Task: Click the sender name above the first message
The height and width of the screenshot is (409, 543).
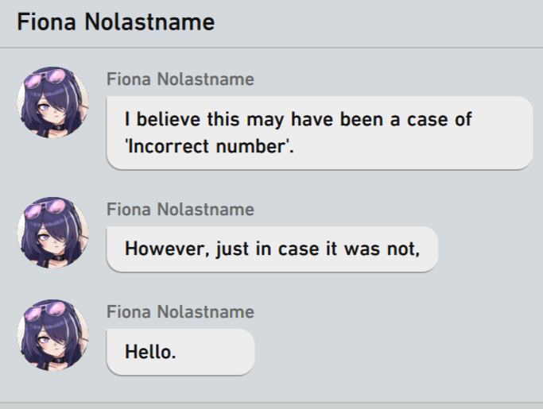Action: point(180,79)
